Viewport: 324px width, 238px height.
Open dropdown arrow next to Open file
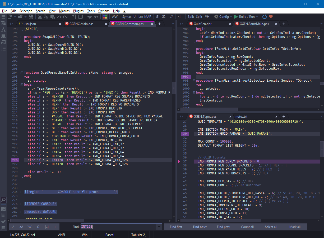pyautogui.click(x=25, y=17)
